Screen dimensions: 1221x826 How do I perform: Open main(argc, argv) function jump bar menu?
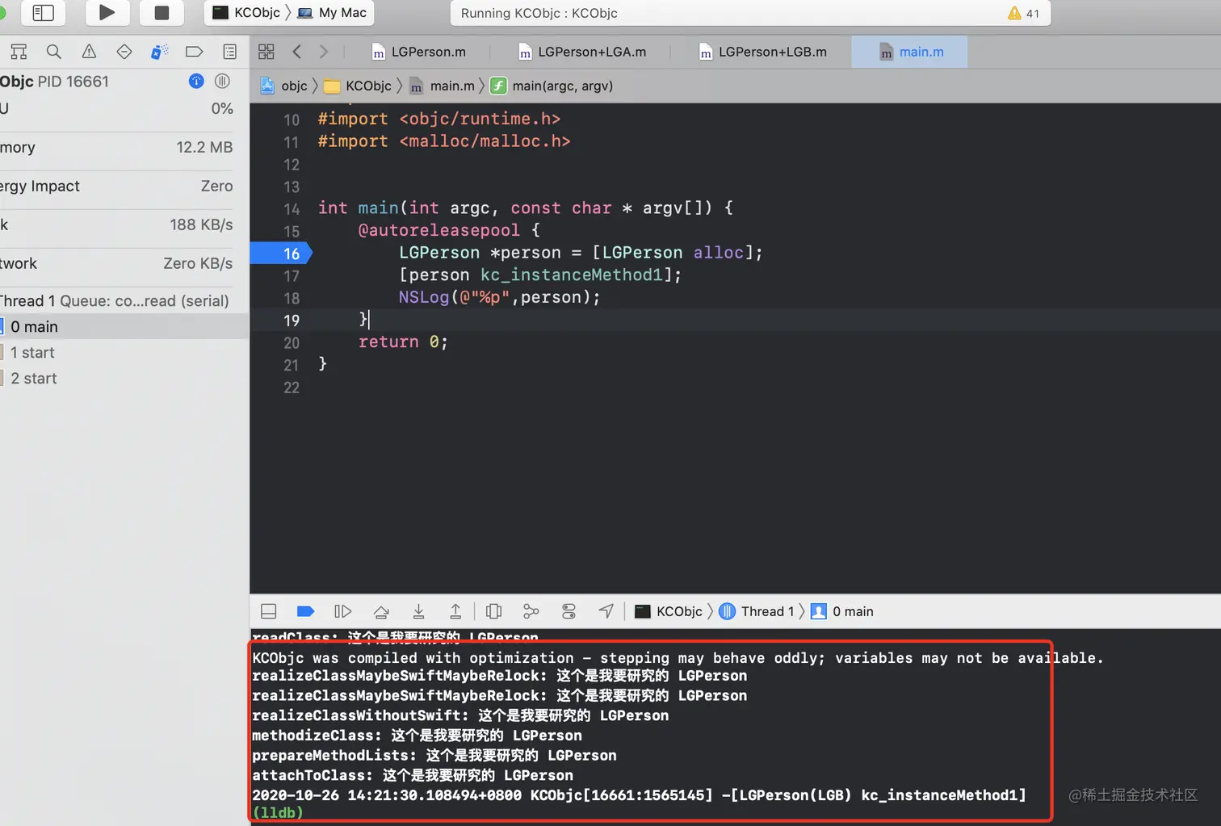[x=552, y=86]
